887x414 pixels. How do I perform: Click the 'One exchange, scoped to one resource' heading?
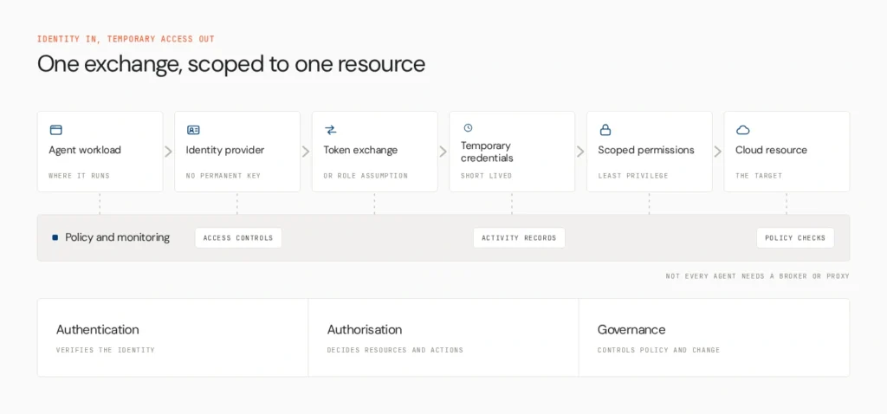click(x=230, y=64)
